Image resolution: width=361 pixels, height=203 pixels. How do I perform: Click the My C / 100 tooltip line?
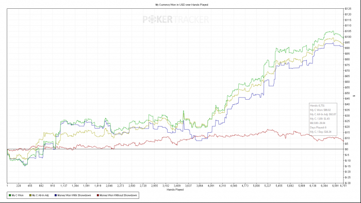[x=320, y=119]
